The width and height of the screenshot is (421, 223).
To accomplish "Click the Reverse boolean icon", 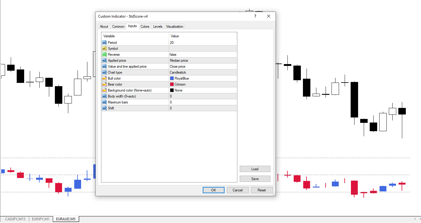I will click(104, 55).
